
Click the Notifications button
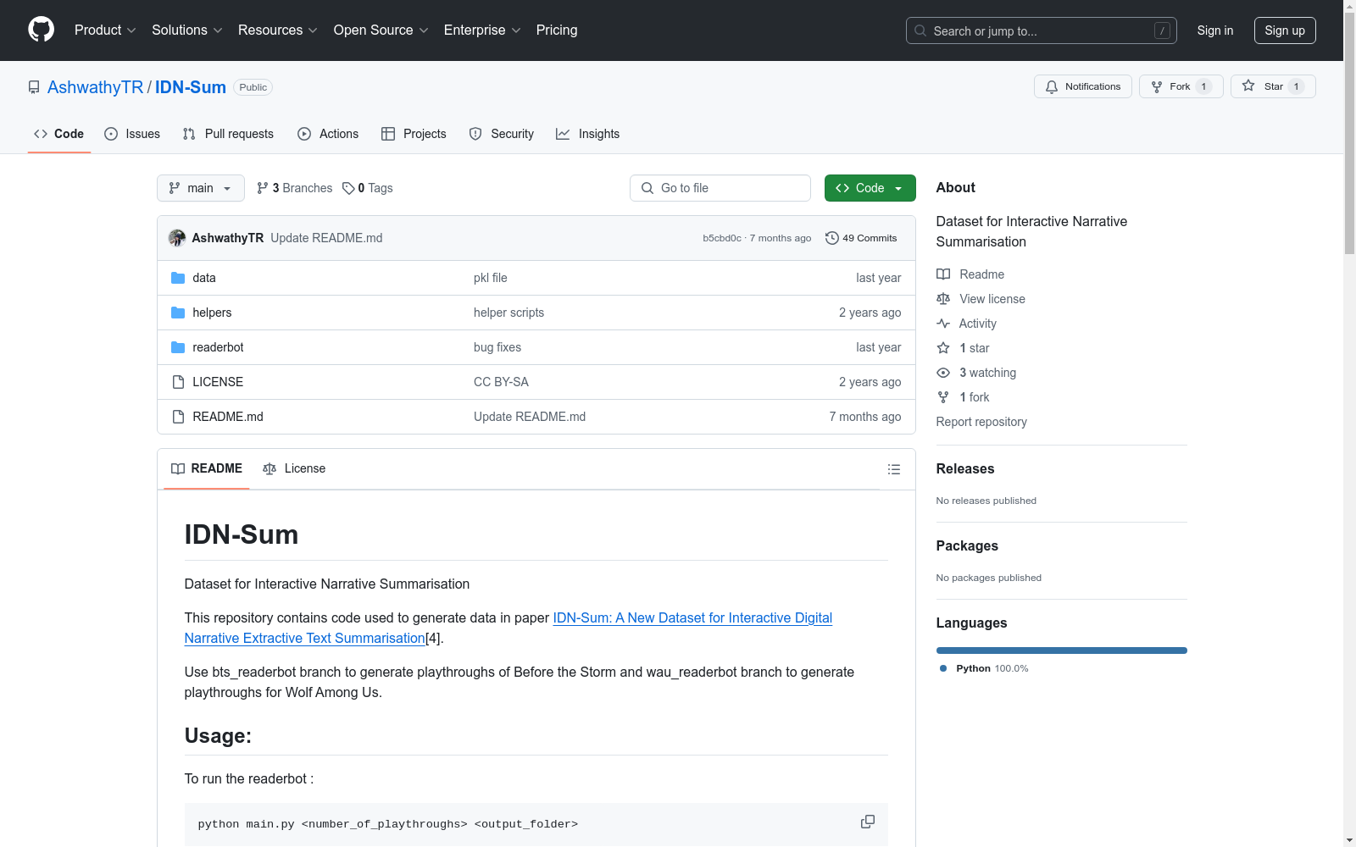(x=1083, y=86)
